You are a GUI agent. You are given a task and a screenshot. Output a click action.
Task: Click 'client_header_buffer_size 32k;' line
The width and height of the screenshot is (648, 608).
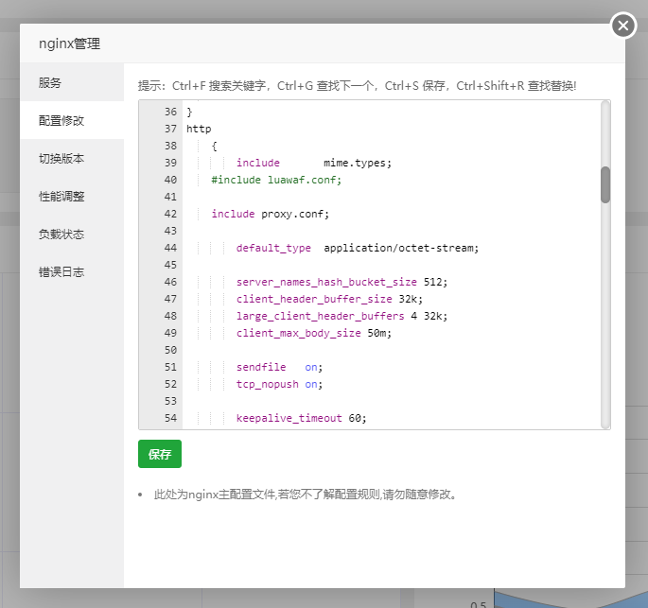(x=329, y=299)
